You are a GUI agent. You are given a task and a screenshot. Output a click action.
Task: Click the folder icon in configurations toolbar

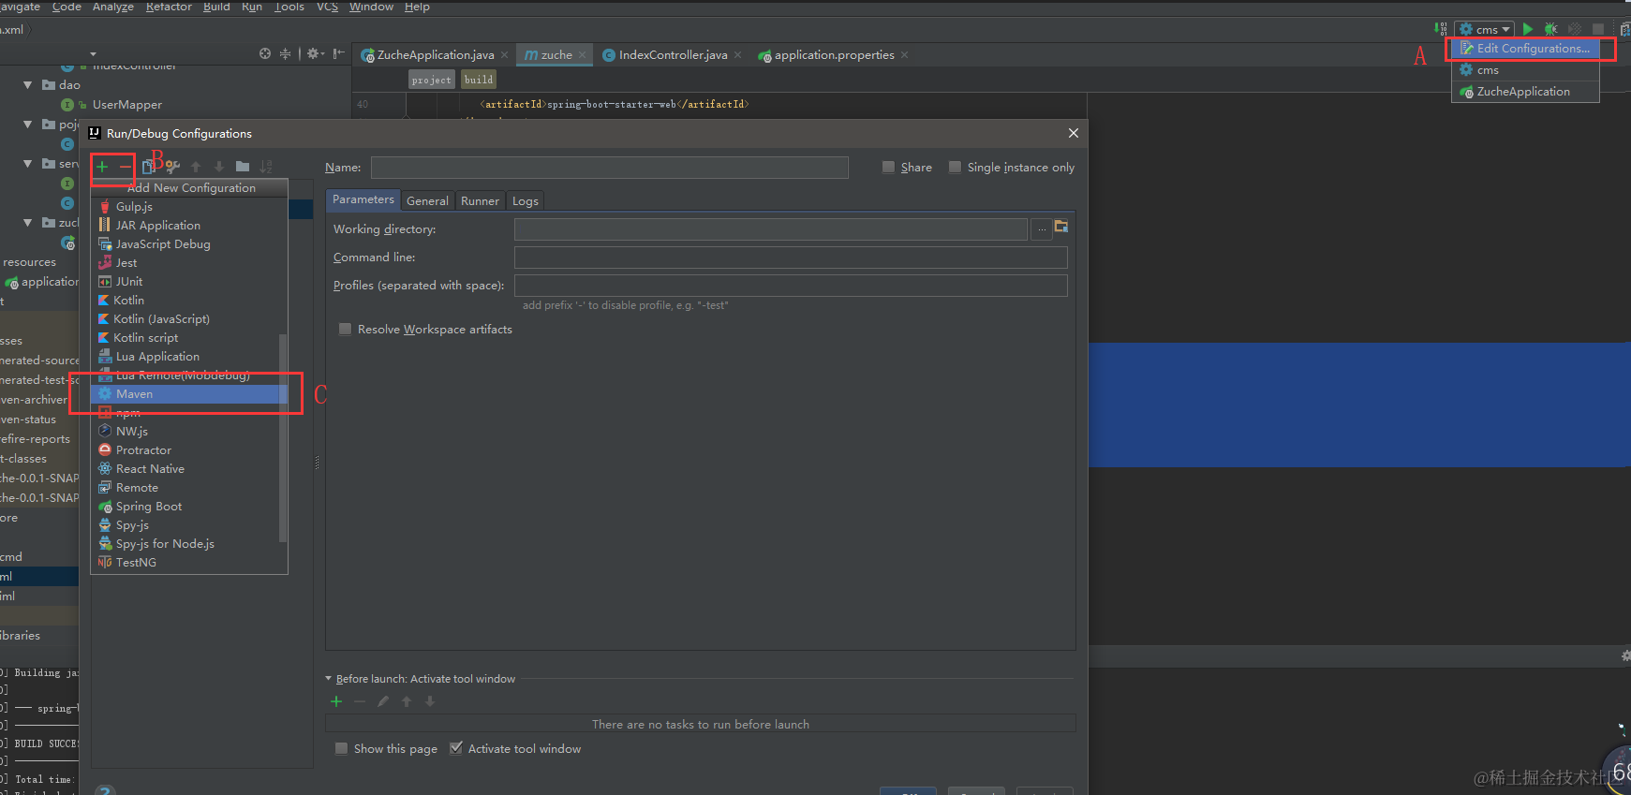pyautogui.click(x=243, y=167)
